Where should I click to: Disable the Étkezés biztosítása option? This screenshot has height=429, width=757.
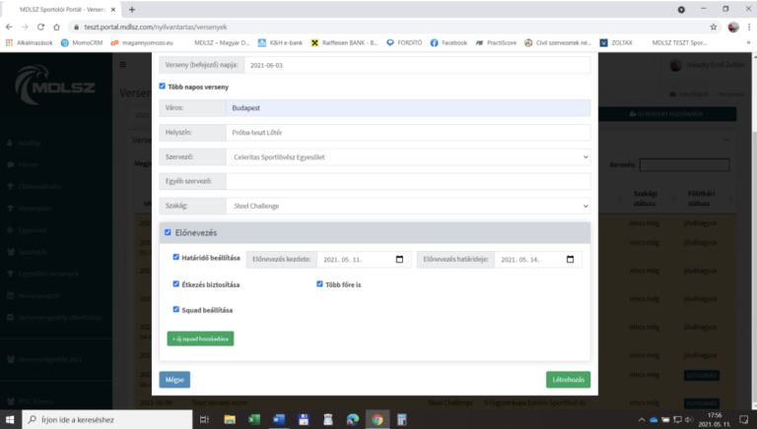[x=175, y=284]
